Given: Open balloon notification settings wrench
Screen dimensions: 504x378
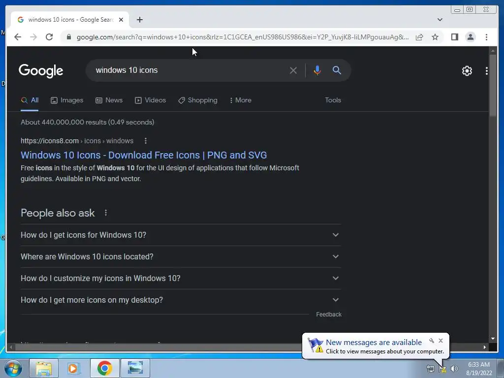Looking at the screenshot, I should pos(432,341).
